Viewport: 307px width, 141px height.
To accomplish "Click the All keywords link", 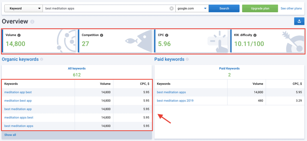I will tap(77, 68).
